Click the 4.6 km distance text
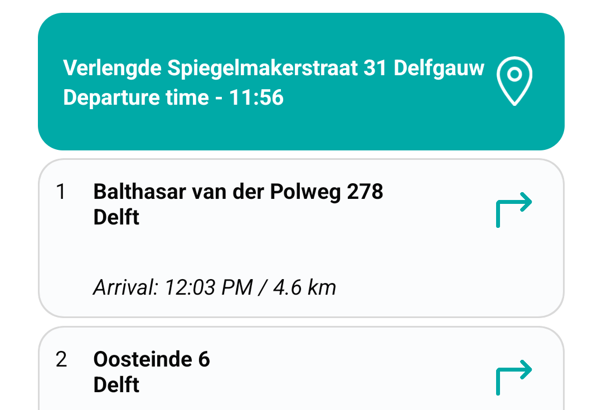 coord(304,287)
